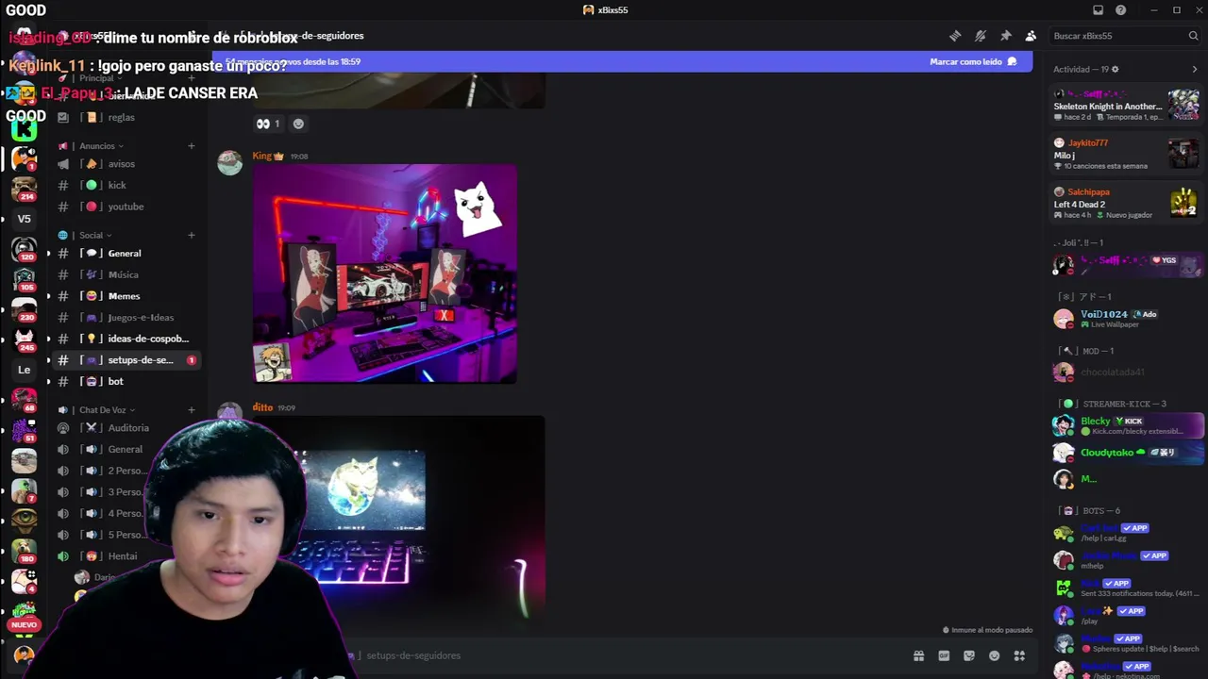1208x679 pixels.
Task: Select member Cloudytako in member list
Action: 1126,452
